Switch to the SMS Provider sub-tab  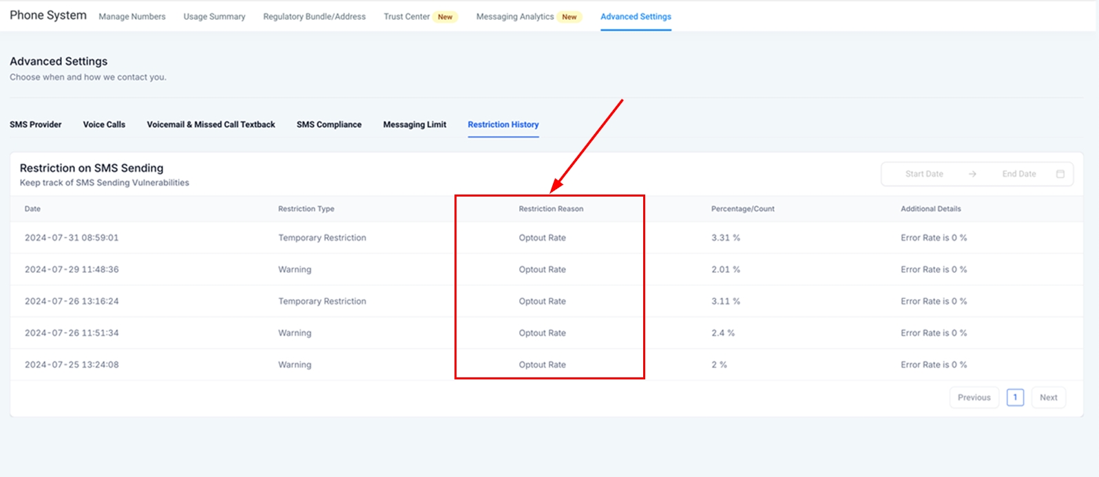(x=36, y=124)
